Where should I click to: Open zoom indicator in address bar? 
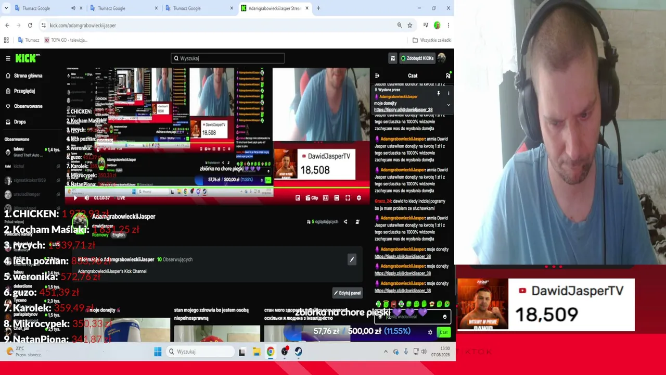[400, 25]
